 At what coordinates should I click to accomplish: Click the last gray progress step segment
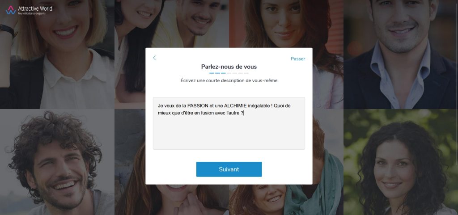point(246,73)
